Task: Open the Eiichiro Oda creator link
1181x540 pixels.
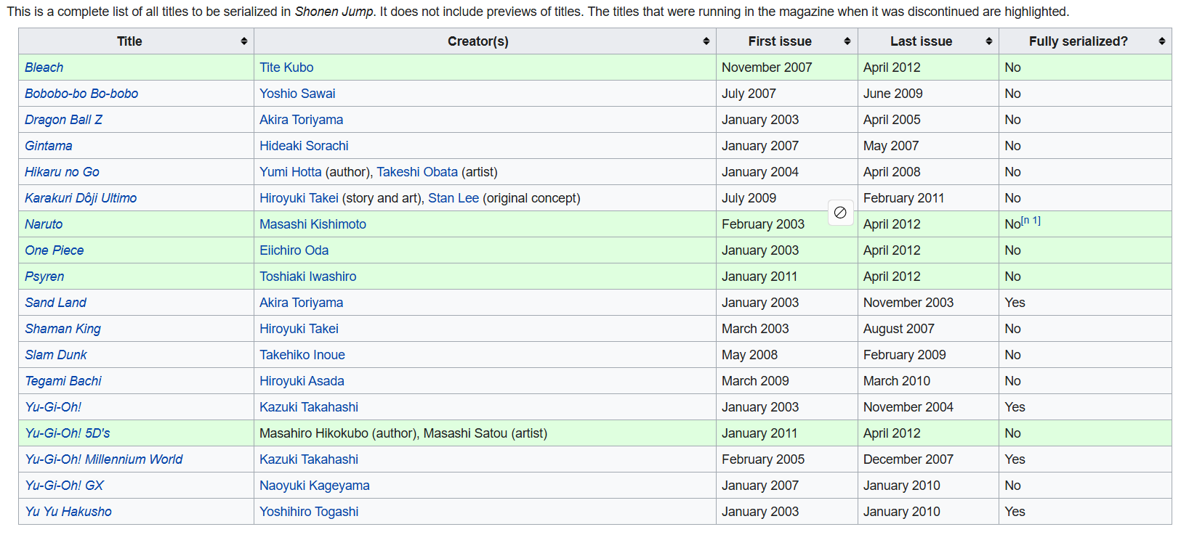Action: 294,250
